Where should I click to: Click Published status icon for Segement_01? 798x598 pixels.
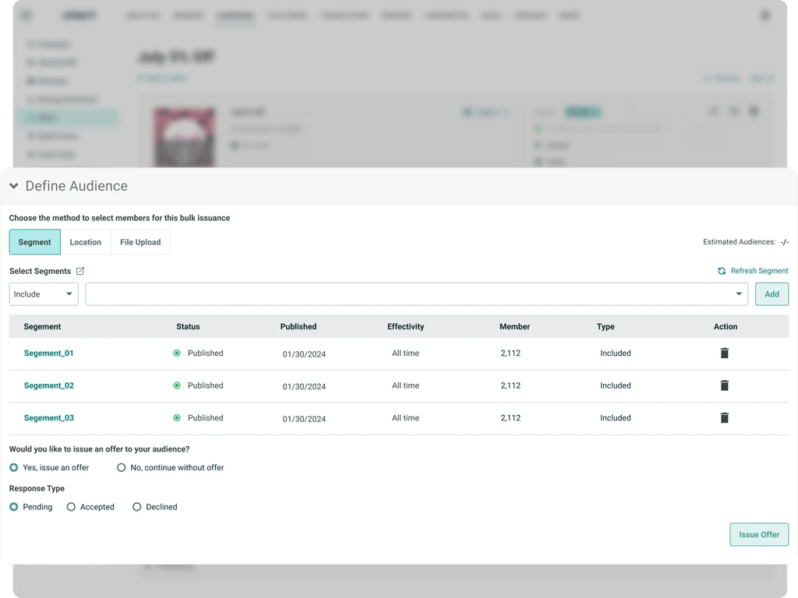tap(177, 353)
